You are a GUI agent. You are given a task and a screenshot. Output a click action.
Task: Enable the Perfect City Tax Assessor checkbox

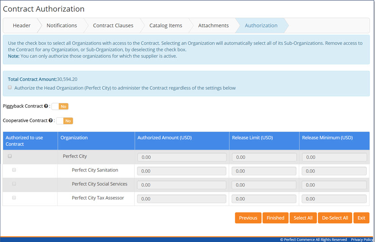coord(14,198)
